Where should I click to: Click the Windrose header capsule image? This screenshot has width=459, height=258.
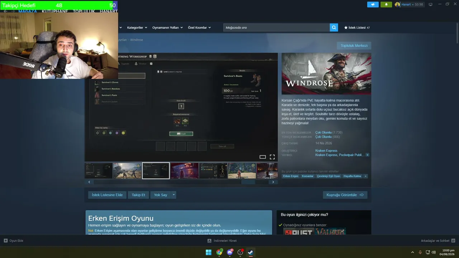click(x=326, y=74)
